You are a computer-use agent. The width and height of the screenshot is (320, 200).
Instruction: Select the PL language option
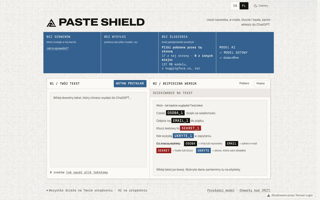coord(244,6)
